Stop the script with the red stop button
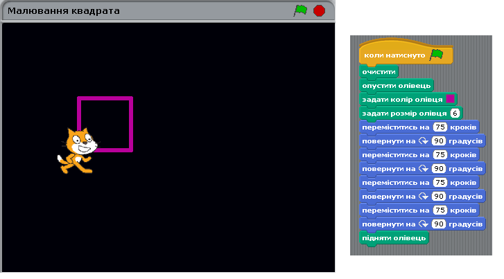This screenshot has height=279, width=504. pyautogui.click(x=319, y=10)
